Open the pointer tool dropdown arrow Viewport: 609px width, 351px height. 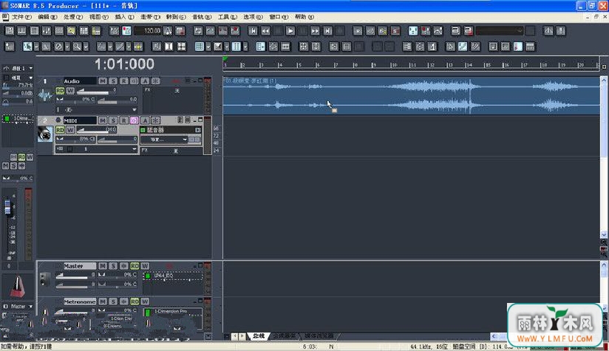[36, 47]
